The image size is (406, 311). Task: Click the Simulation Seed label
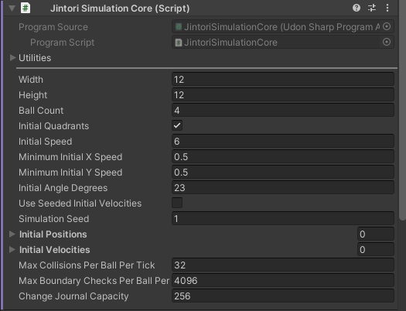[x=53, y=219]
